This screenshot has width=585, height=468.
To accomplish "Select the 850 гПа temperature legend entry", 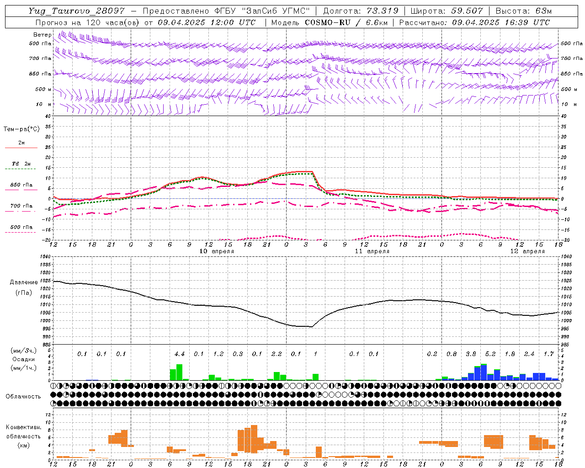I will [x=21, y=185].
